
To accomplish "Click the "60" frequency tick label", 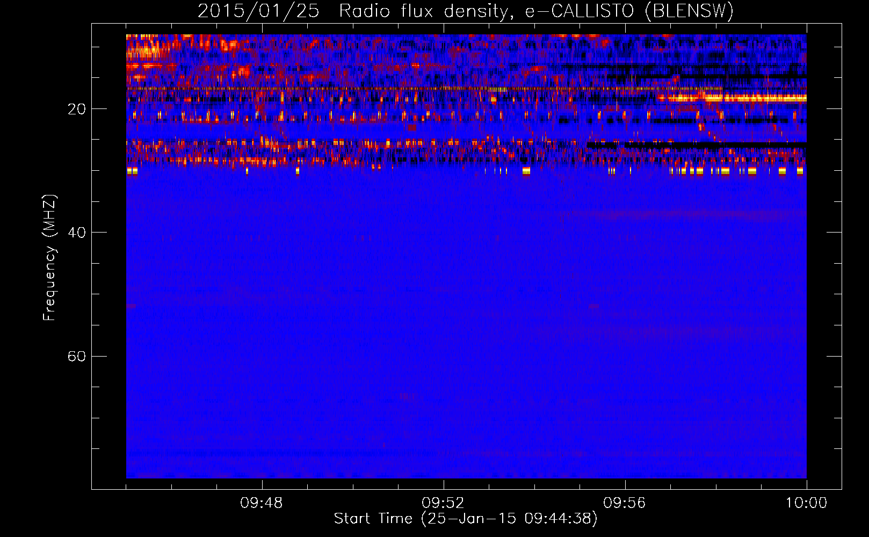I will [x=77, y=356].
